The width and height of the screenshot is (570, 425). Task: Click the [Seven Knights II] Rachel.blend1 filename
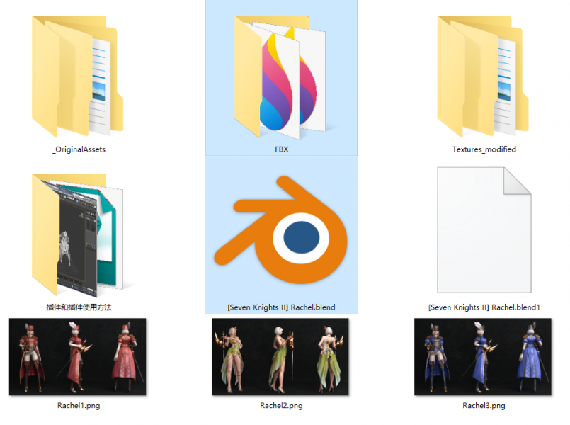tap(484, 307)
